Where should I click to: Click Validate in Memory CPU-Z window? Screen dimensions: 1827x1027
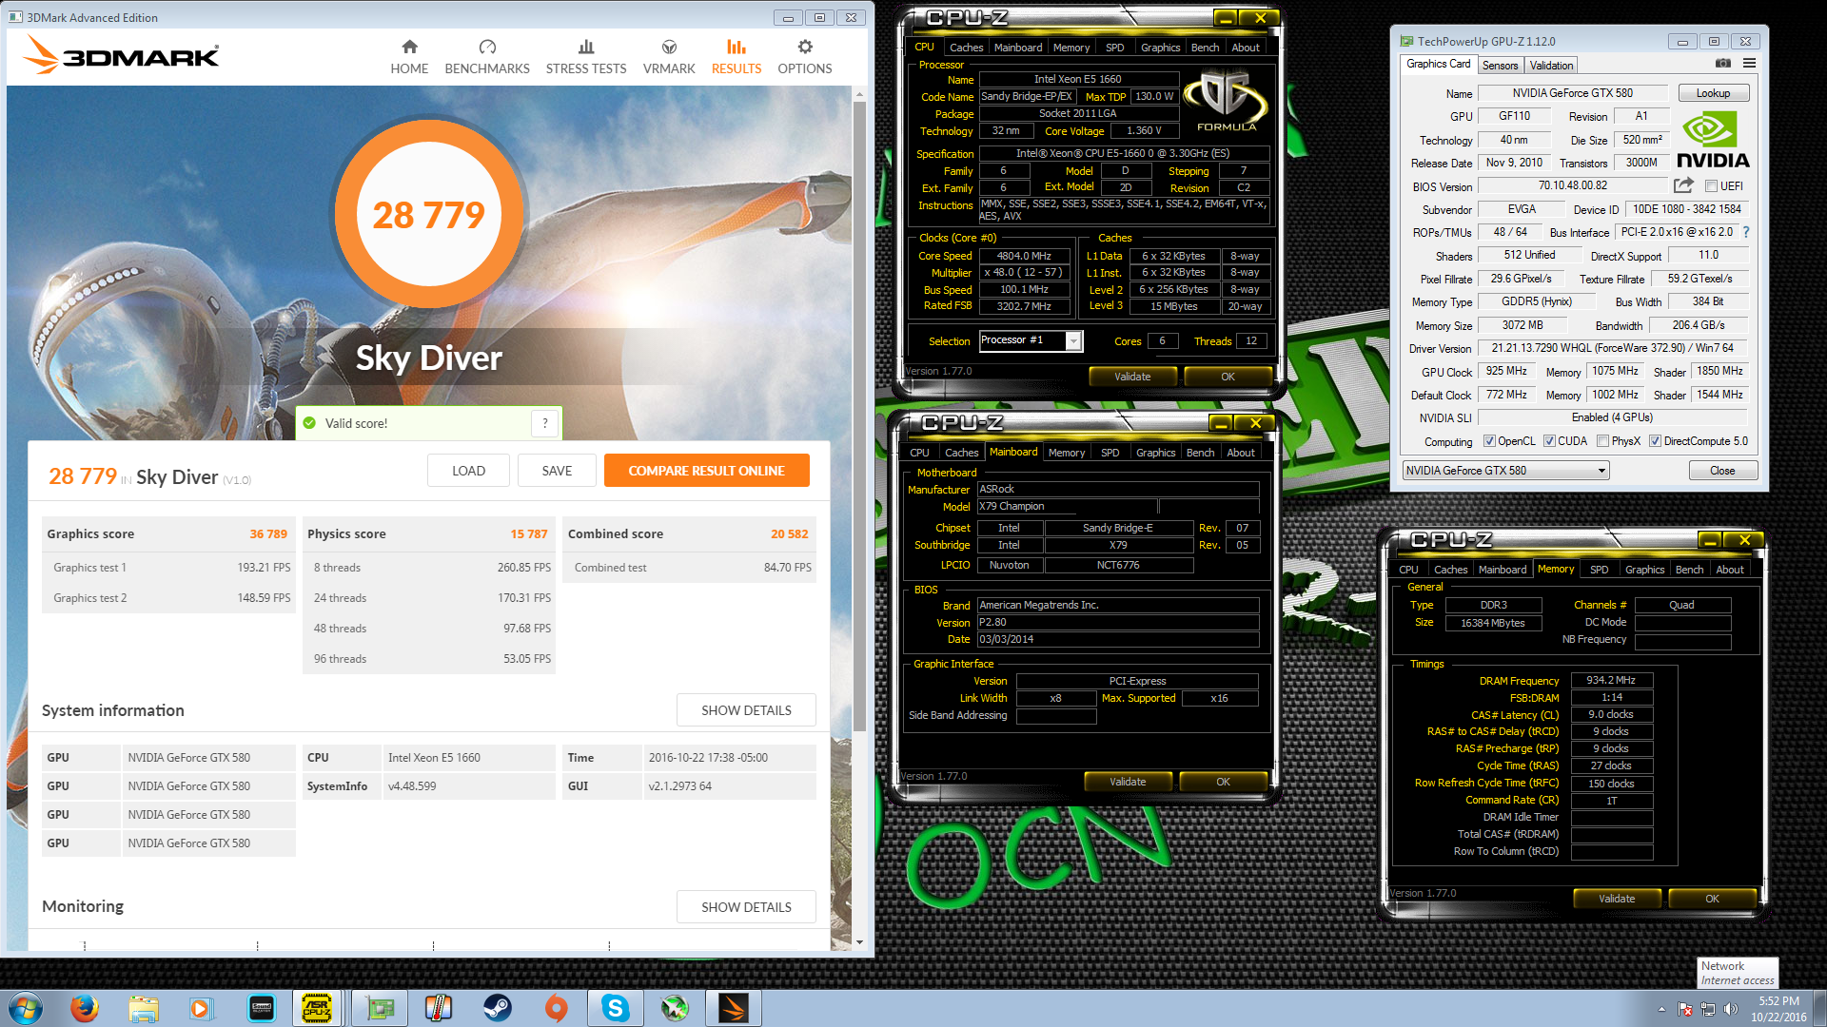pyautogui.click(x=1617, y=899)
